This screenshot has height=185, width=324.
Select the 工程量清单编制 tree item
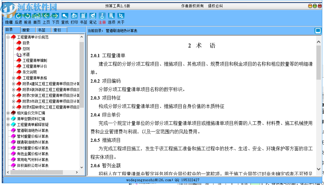pos(35,60)
